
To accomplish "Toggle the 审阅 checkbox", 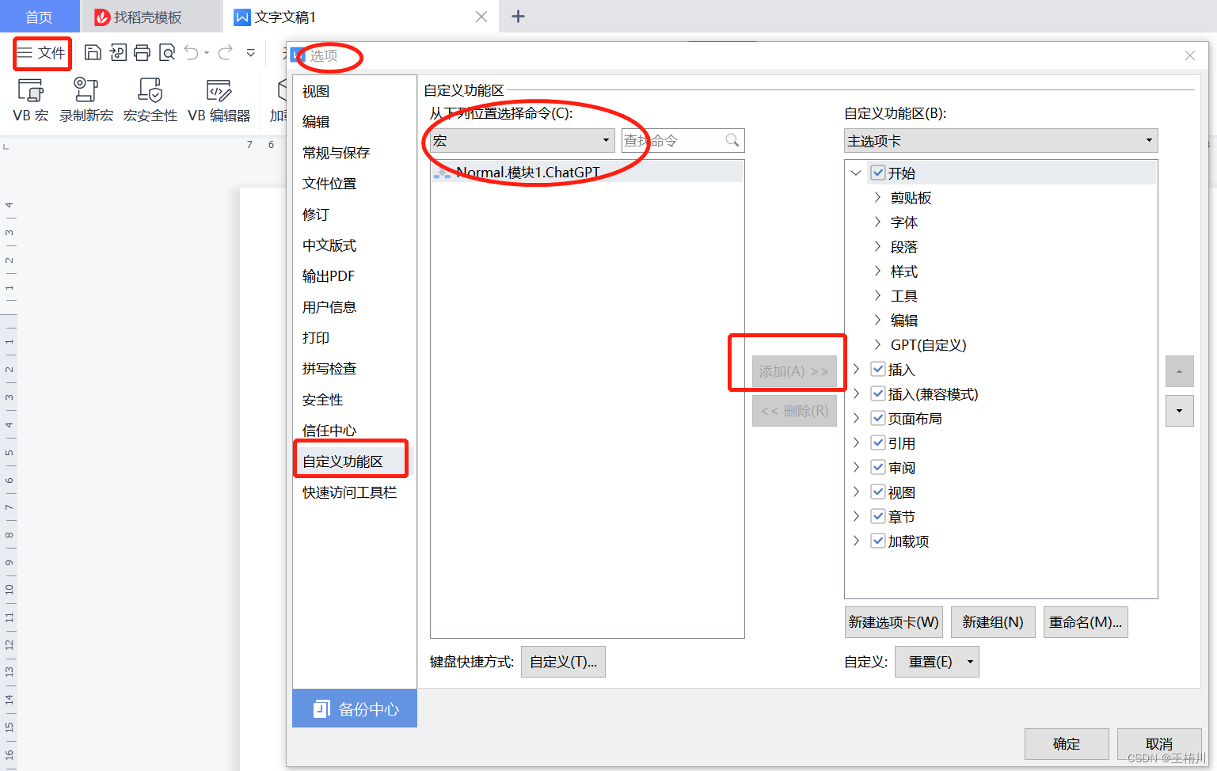I will [x=877, y=467].
